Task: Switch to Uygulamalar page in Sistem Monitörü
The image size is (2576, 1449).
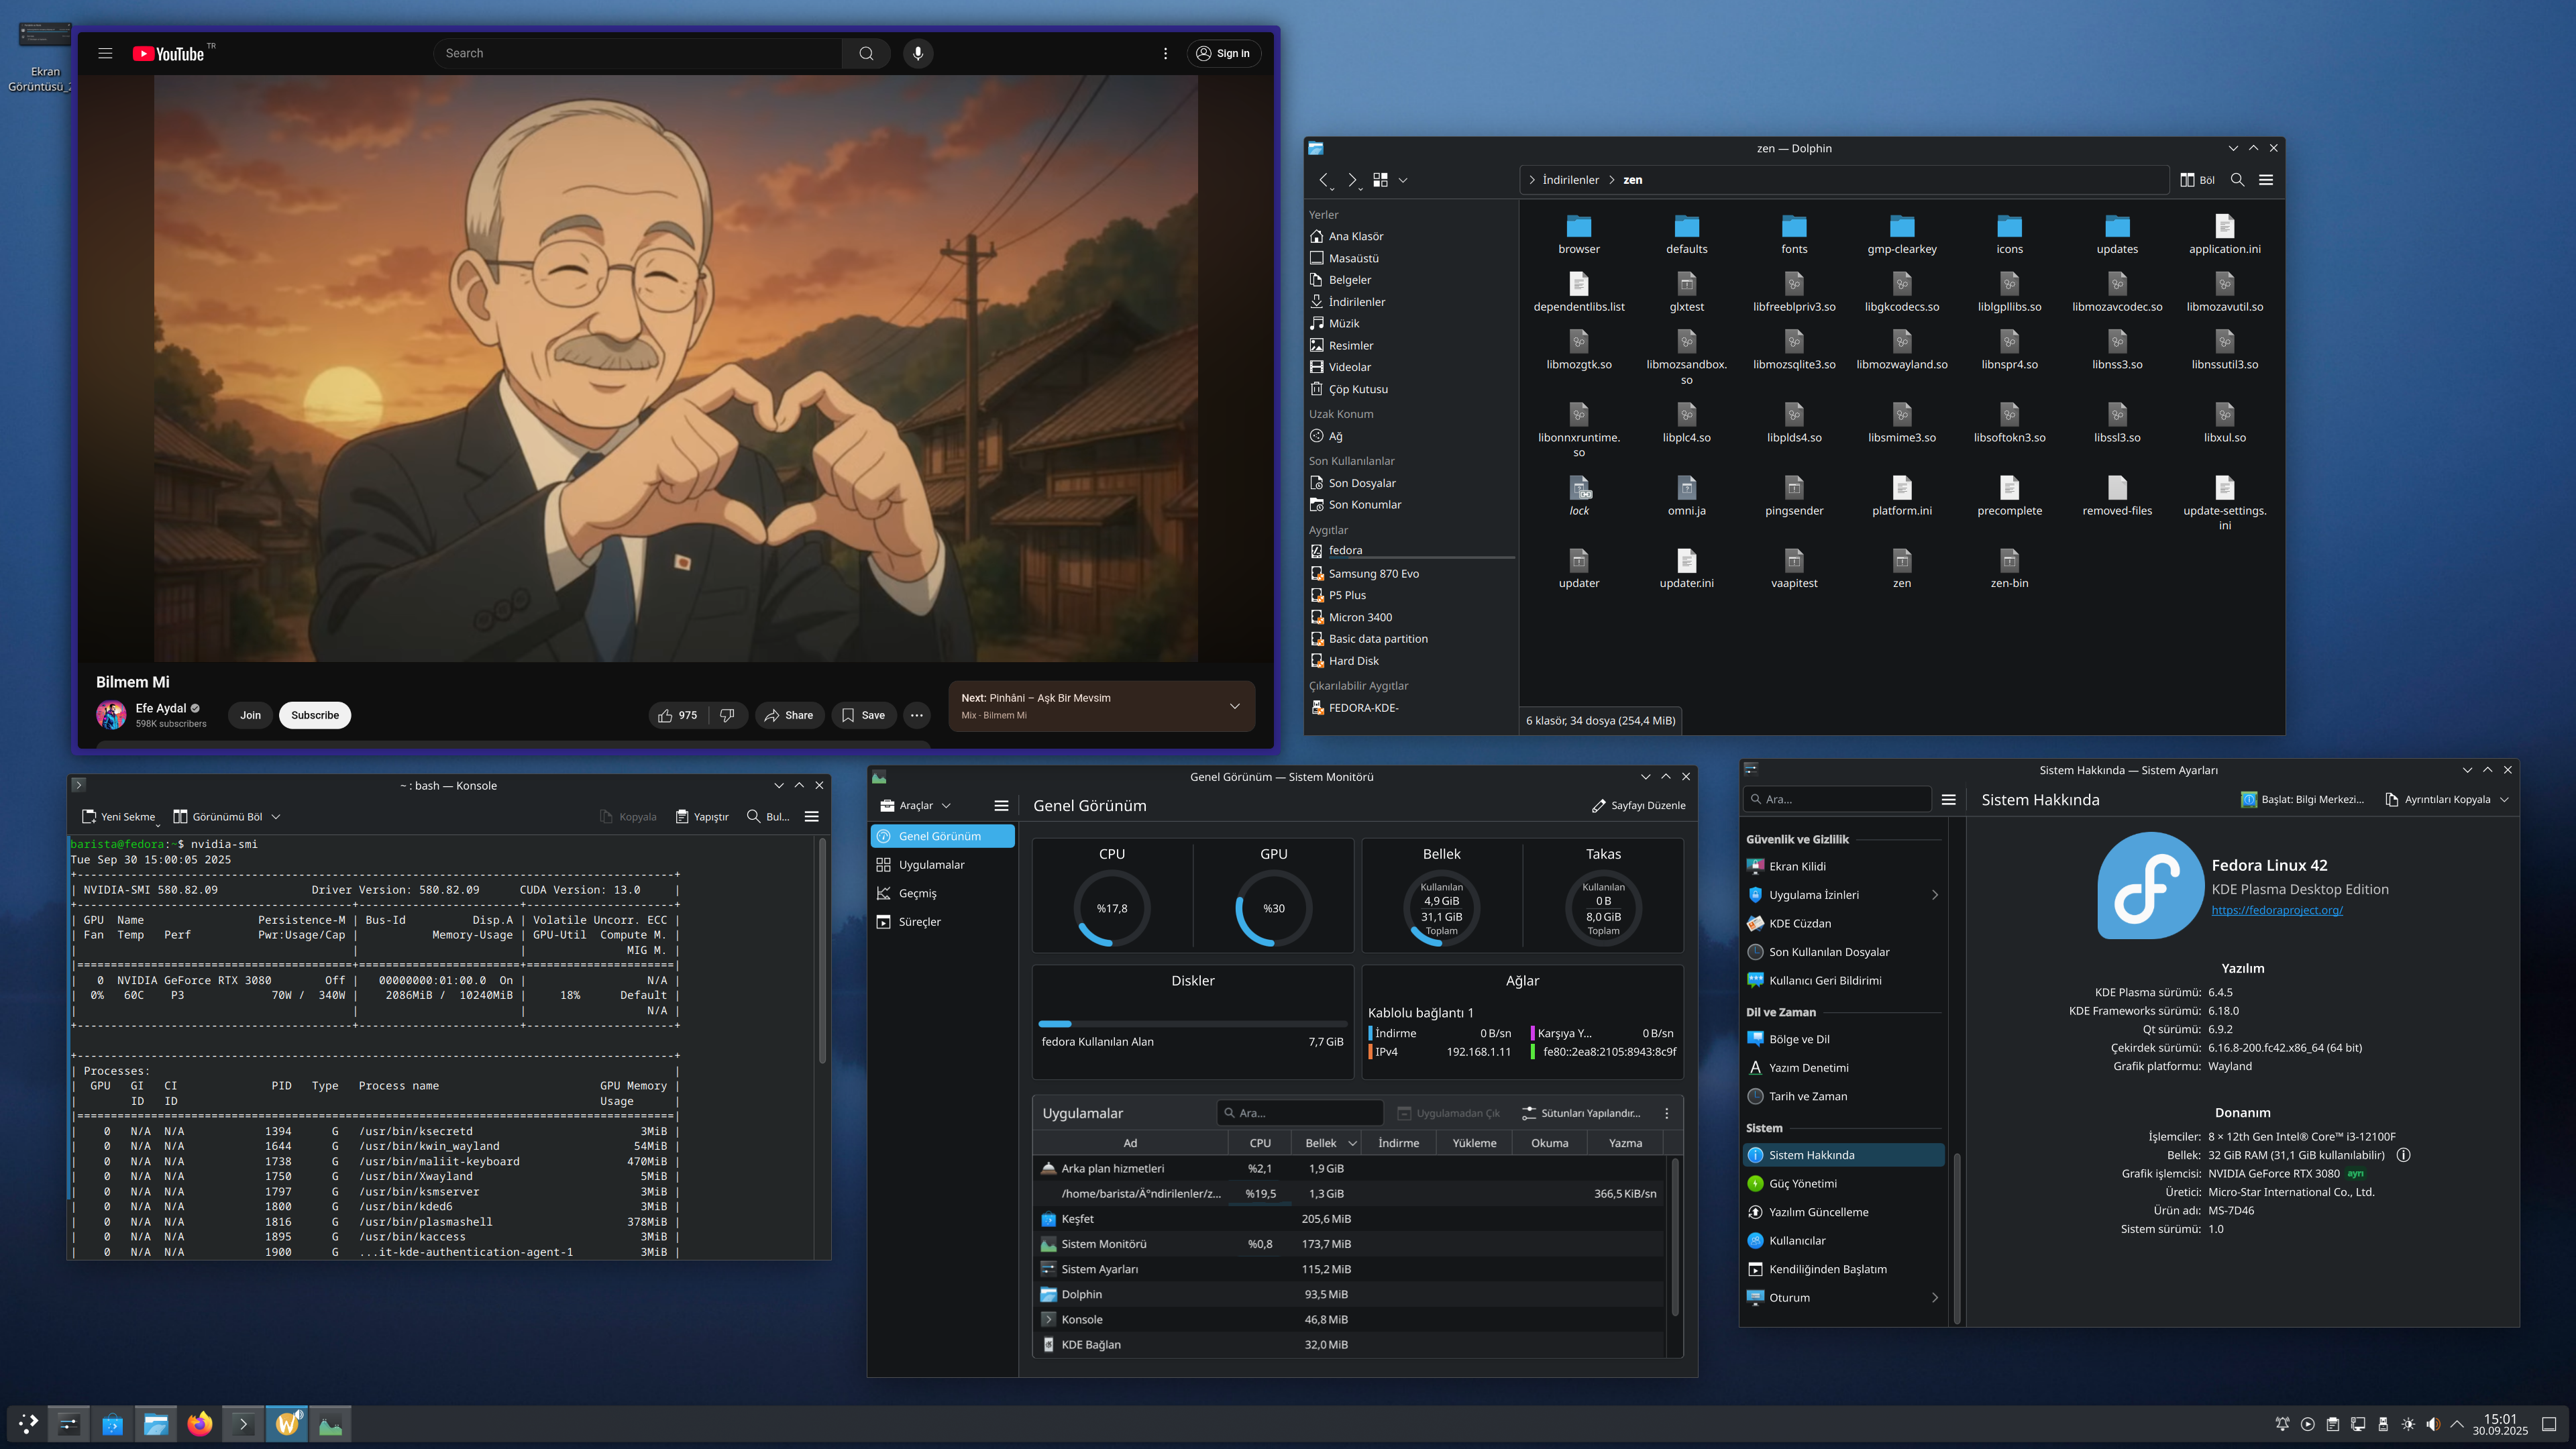Action: coord(943,865)
